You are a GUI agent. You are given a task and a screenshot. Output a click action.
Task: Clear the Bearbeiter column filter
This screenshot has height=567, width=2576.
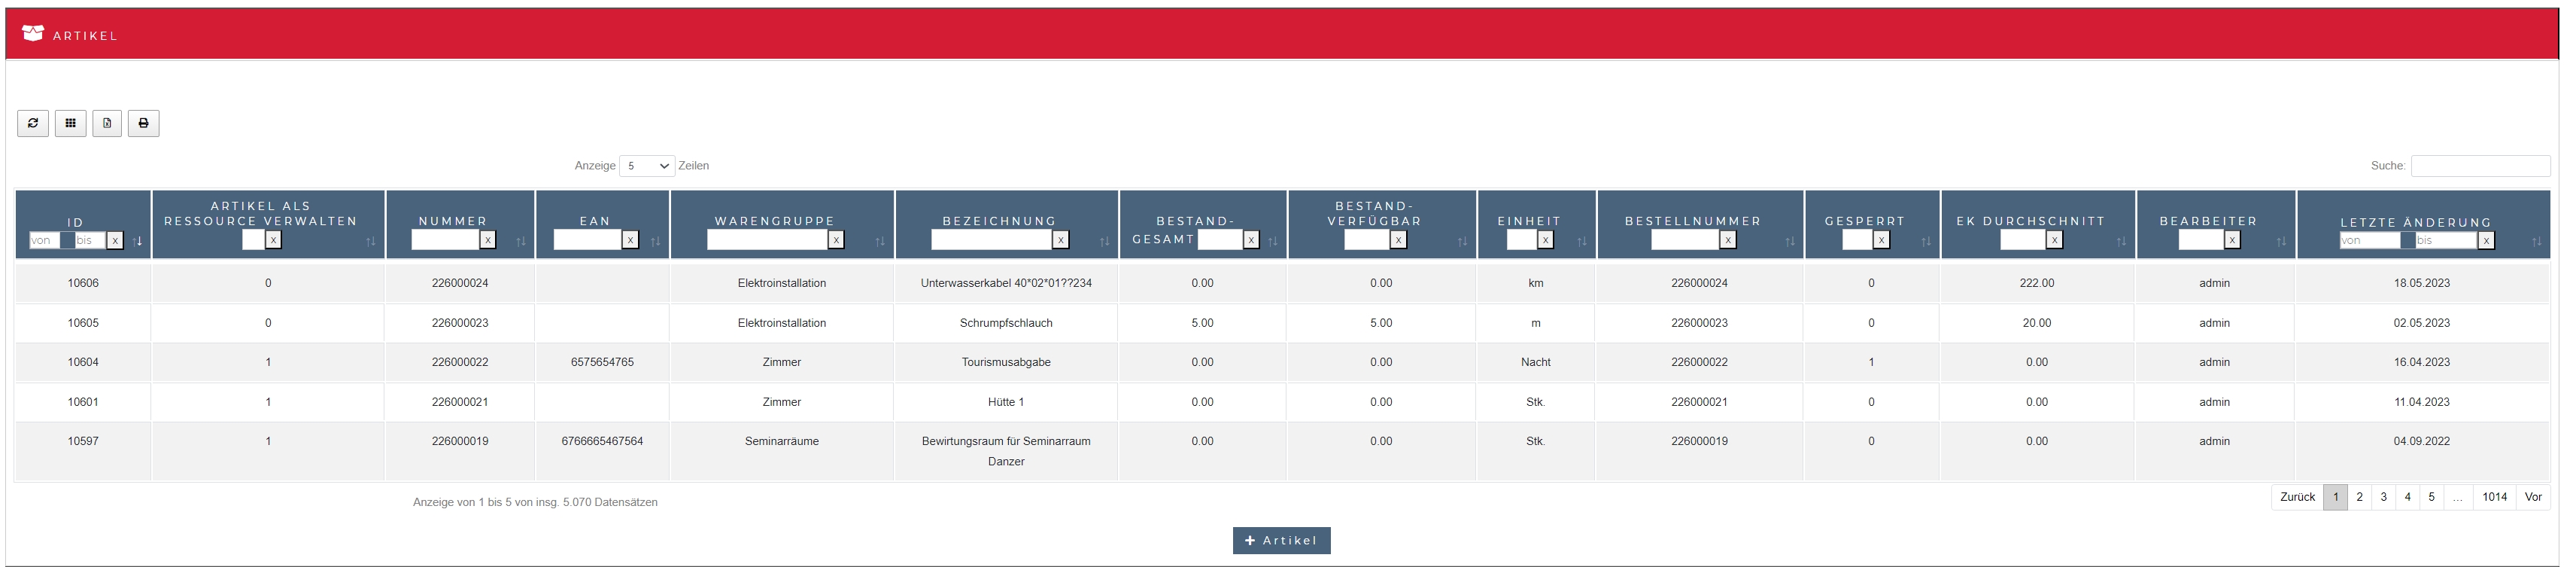pyautogui.click(x=2232, y=240)
